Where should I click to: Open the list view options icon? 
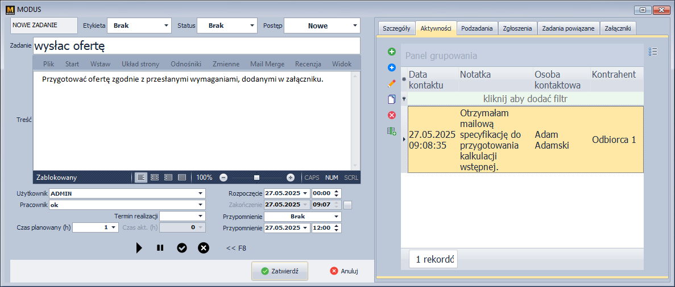(x=653, y=52)
